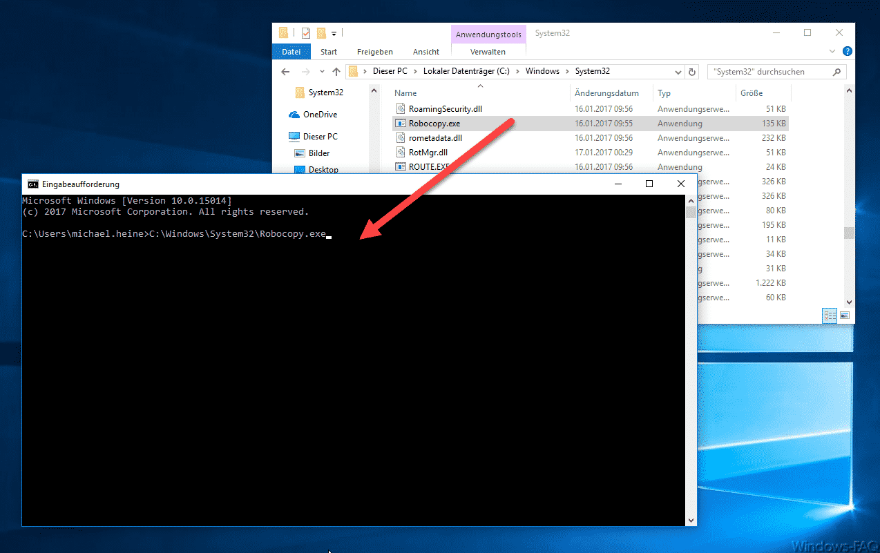Maximize the Eingabeaufforderung window

tap(649, 184)
